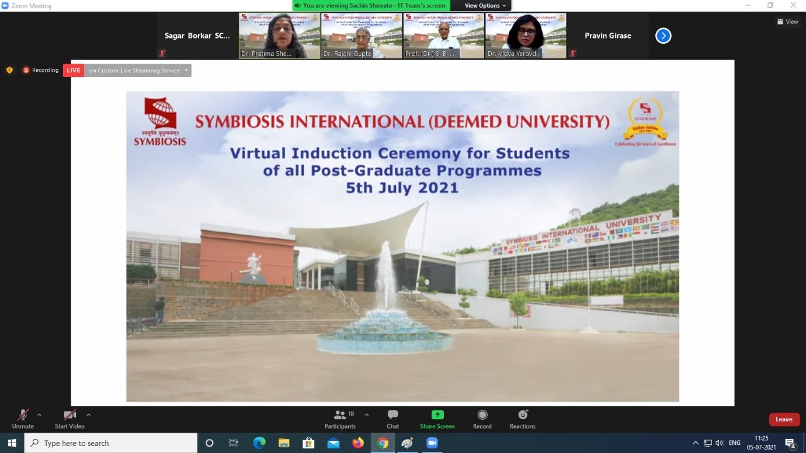This screenshot has height=453, width=806.
Task: Click the meeting security shield icon
Action: [9, 70]
